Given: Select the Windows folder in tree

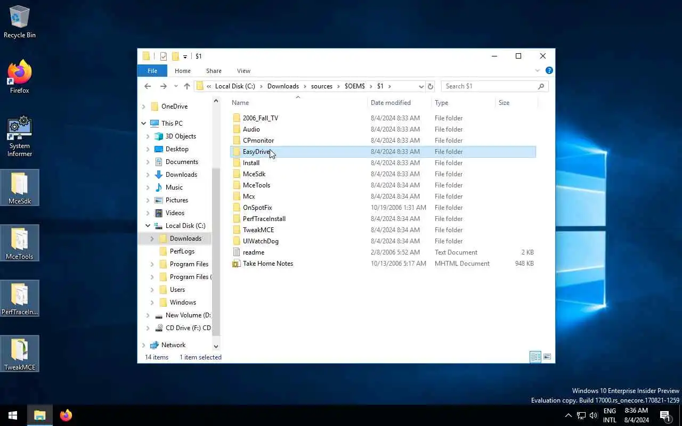Looking at the screenshot, I should pyautogui.click(x=183, y=302).
